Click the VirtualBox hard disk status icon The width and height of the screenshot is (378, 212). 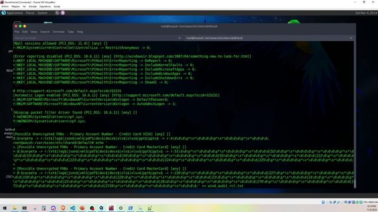pyautogui.click(x=323, y=202)
